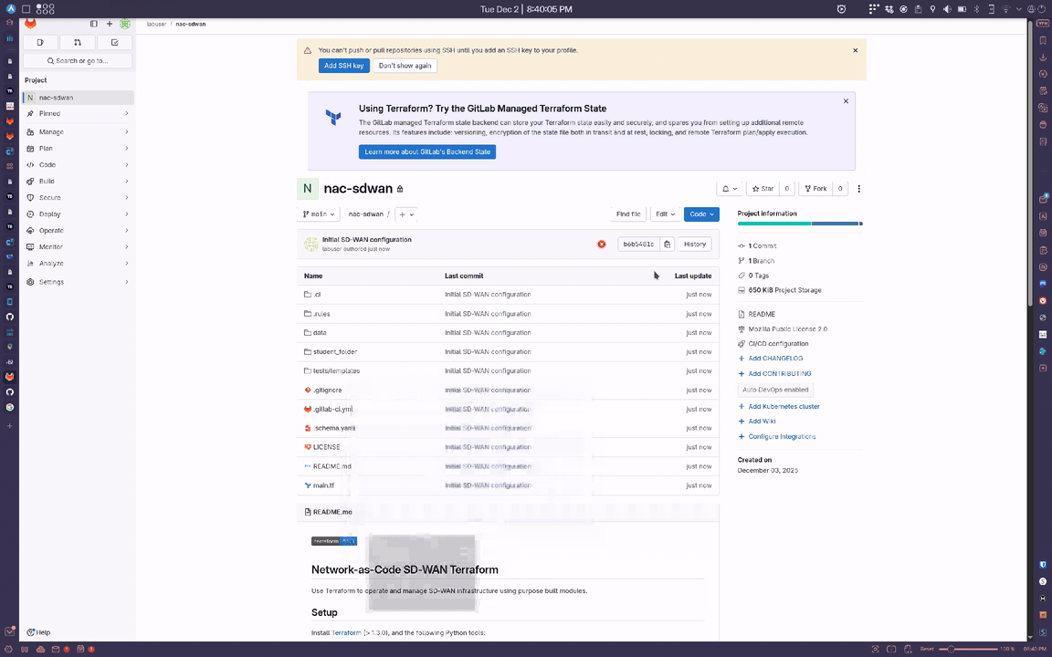Expand the Monitor sidebar section
This screenshot has height=657, width=1052.
pyautogui.click(x=78, y=246)
